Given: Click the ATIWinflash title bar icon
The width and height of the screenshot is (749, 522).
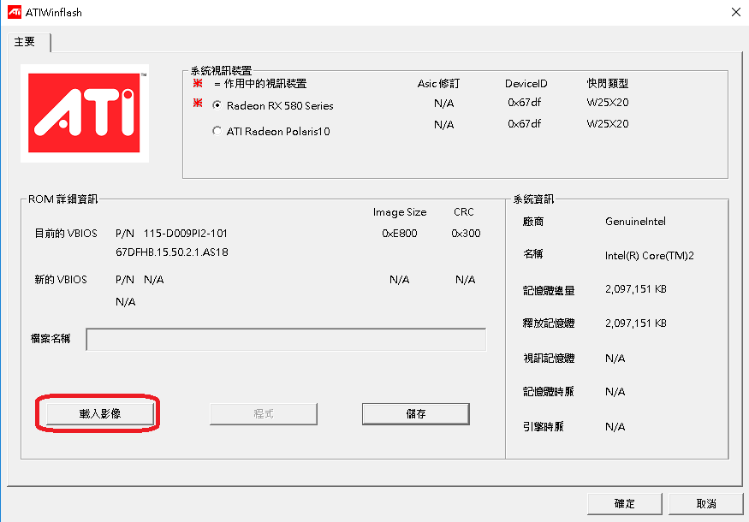Looking at the screenshot, I should (x=15, y=12).
